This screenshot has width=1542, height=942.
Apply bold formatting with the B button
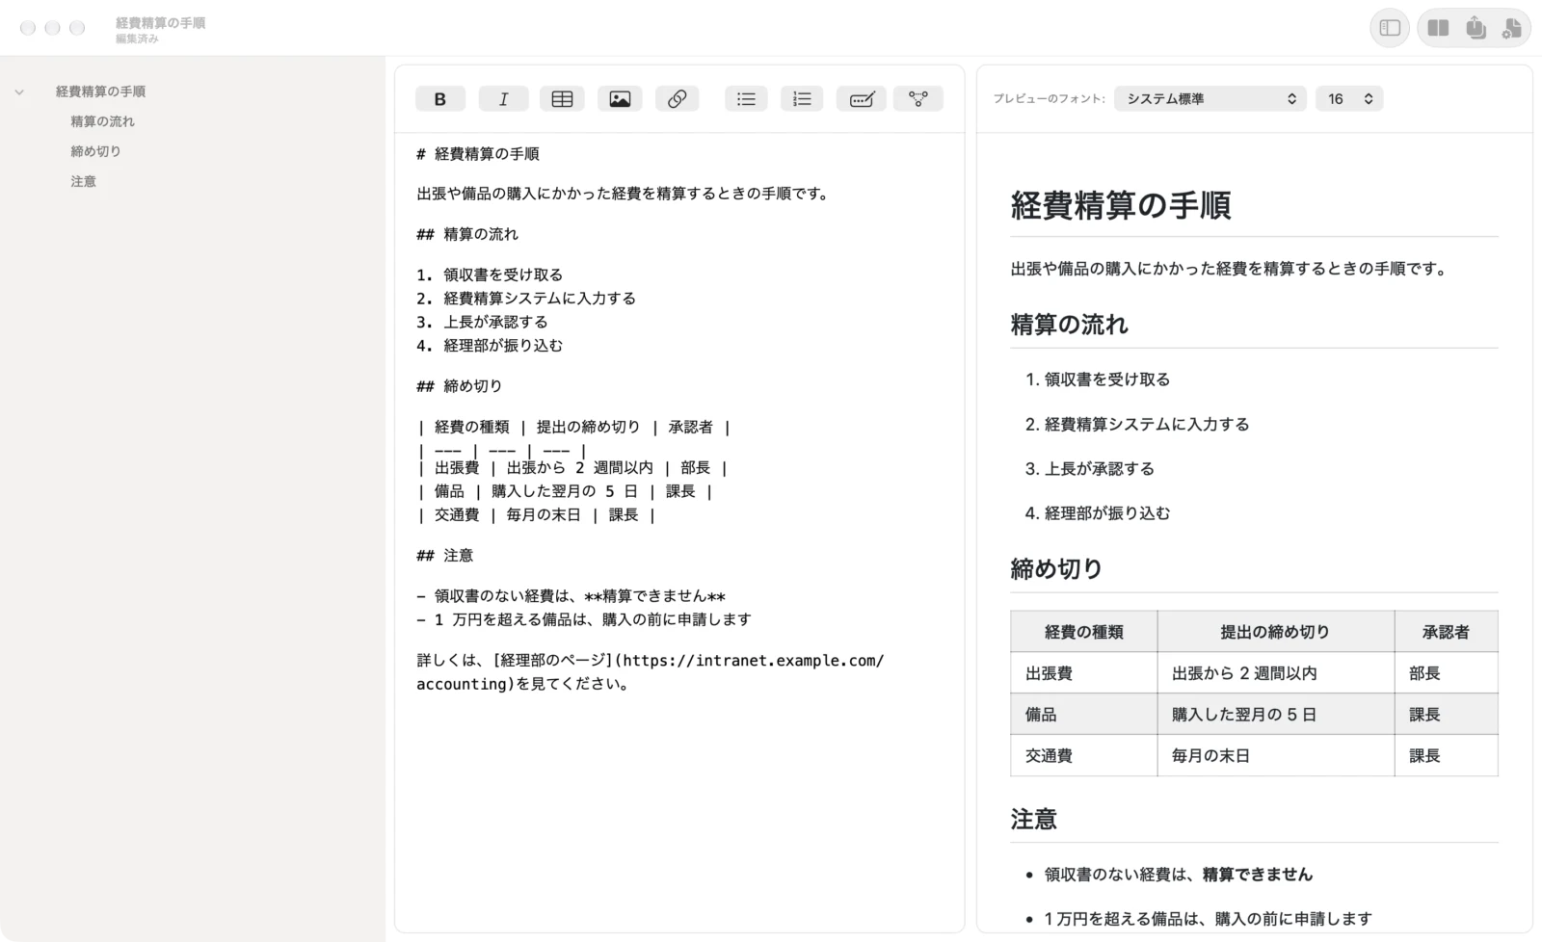[440, 98]
